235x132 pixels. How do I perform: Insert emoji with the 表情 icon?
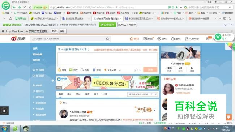62,70
